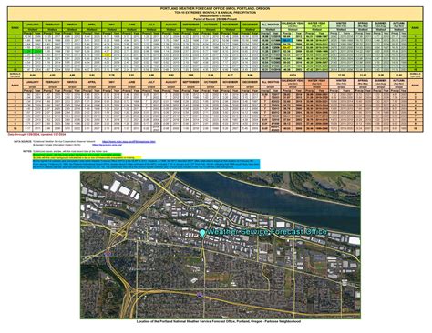Viewport: 432px width, 333px height.
Task: Click the satellite map image of Portland
Action: pyautogui.click(x=221, y=245)
